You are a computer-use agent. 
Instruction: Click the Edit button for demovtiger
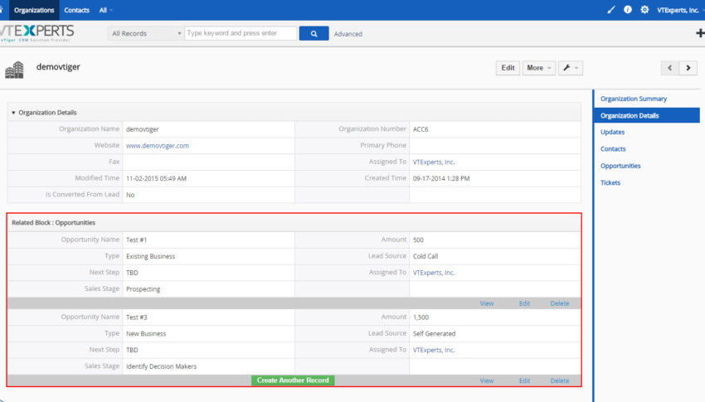(508, 68)
